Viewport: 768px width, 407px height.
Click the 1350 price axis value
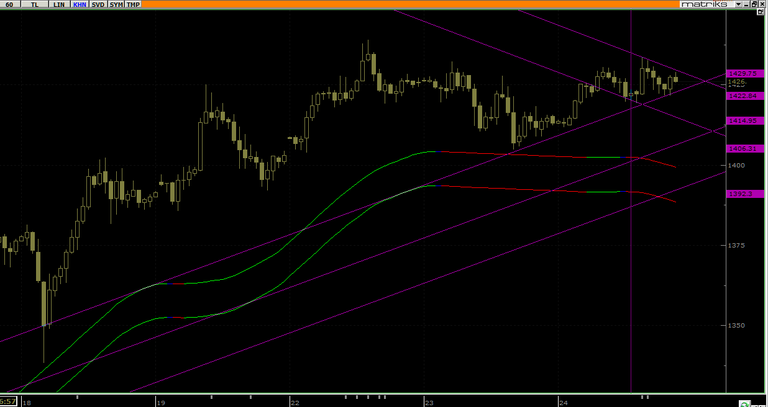[x=738, y=325]
